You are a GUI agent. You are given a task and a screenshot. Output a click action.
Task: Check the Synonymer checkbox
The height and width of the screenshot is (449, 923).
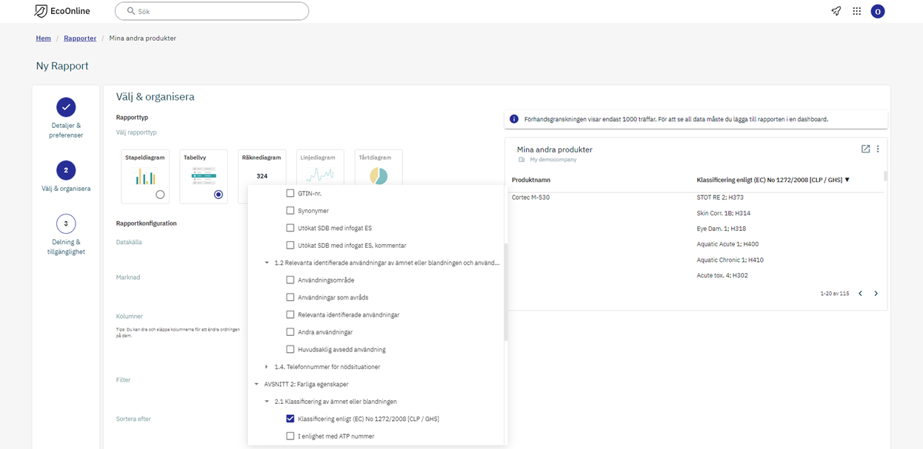290,211
